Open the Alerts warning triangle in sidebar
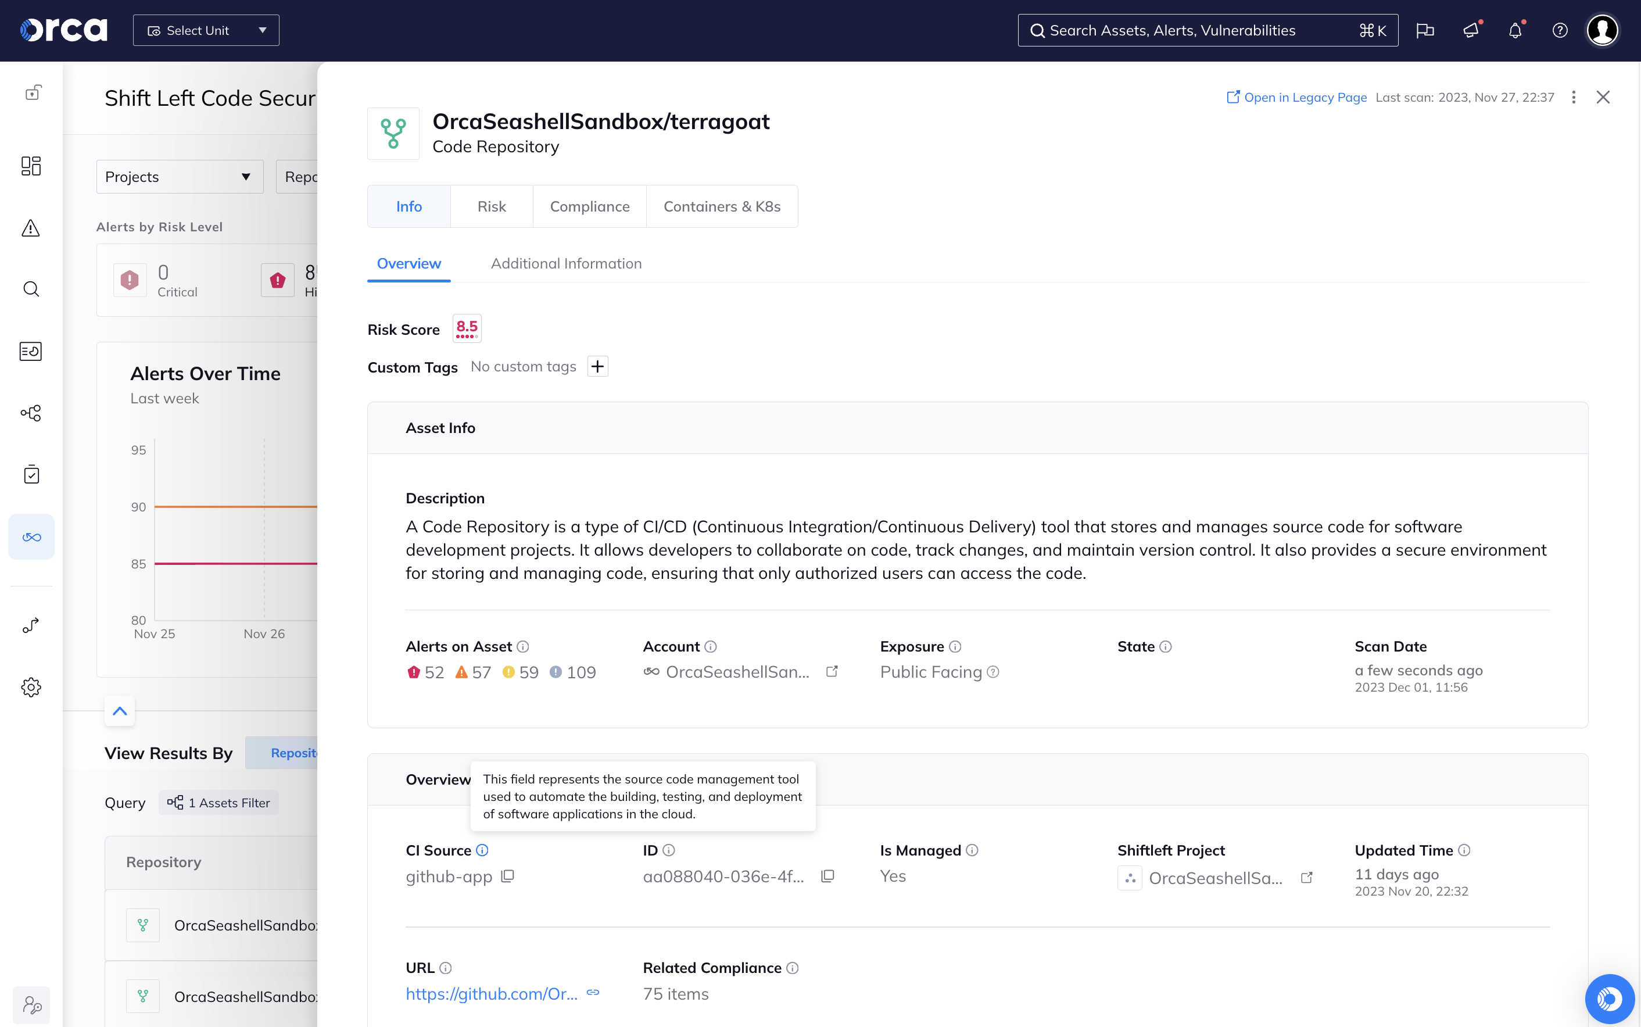The image size is (1641, 1027). coord(31,228)
